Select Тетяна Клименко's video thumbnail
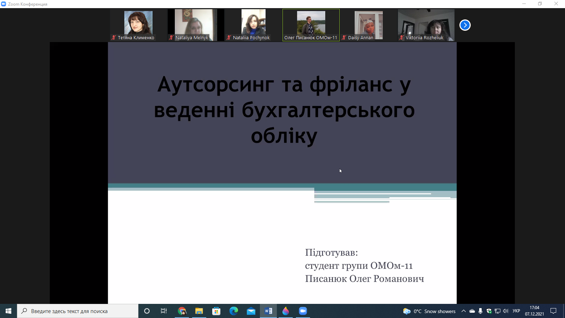Screen dimensions: 565x318 138,25
